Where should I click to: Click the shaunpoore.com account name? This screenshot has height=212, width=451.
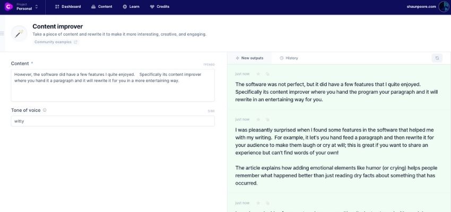pyautogui.click(x=421, y=6)
